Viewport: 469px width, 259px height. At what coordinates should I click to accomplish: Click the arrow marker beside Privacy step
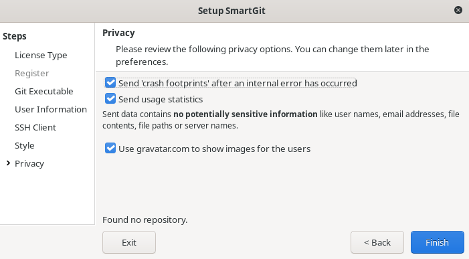[9, 163]
